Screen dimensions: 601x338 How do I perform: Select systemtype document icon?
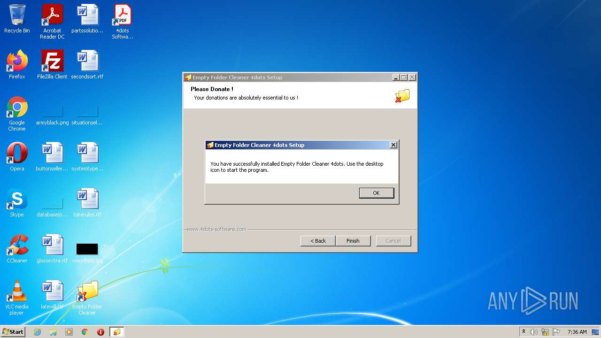coord(87,157)
